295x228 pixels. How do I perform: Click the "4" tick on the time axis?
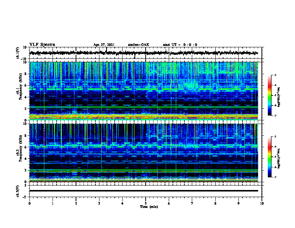tap(123, 203)
